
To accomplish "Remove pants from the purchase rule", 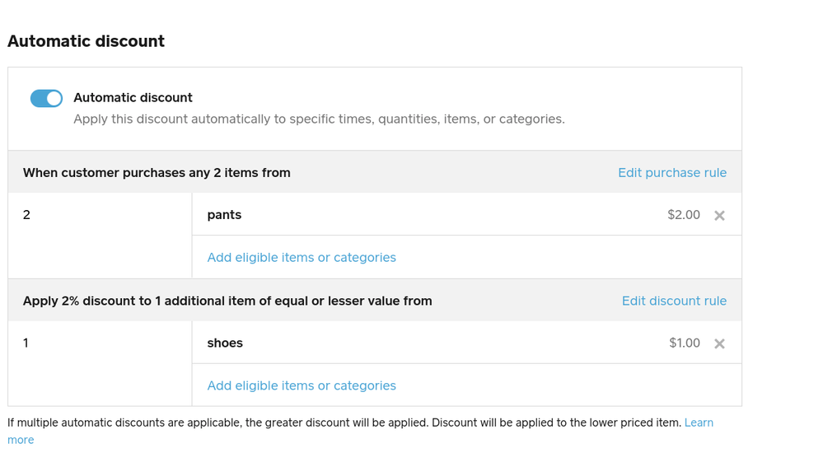I will pos(719,216).
